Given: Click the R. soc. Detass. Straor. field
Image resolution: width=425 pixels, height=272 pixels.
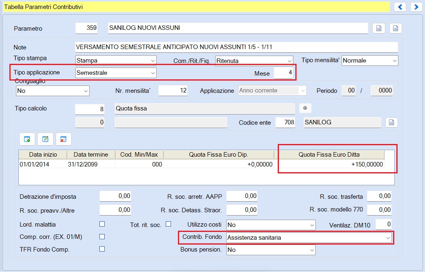Looking at the screenshot, I should (242, 210).
